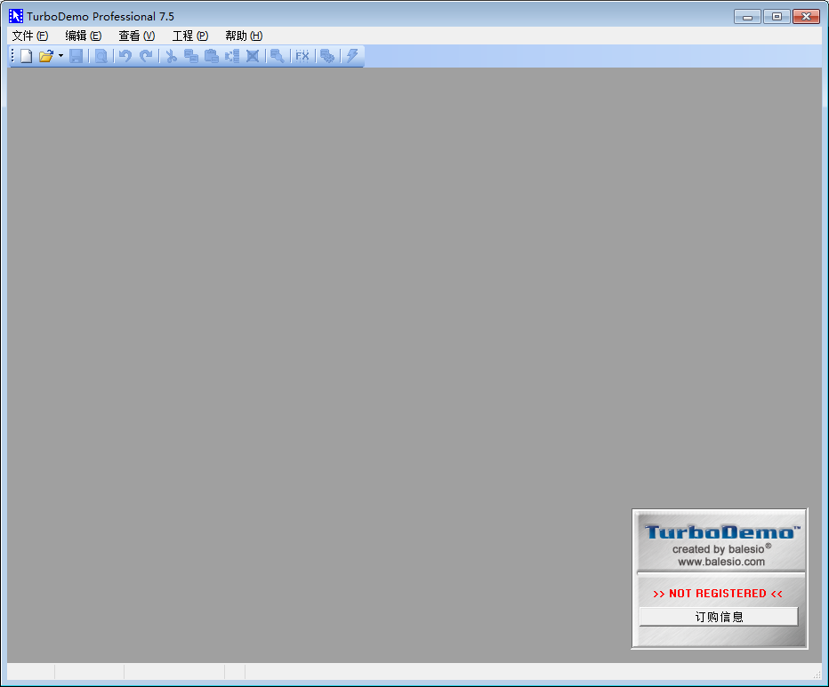
Task: Click the lightning bolt generate icon
Action: tap(352, 56)
